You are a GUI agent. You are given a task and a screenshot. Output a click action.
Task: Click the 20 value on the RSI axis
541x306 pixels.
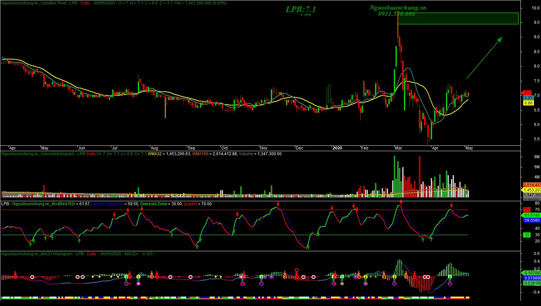tap(537, 241)
